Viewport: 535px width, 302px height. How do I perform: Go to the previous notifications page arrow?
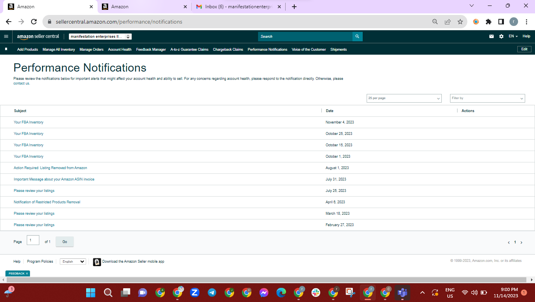click(509, 243)
